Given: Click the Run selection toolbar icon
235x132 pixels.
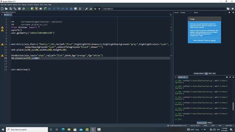Looking at the screenshot, I should click(x=41, y=9).
